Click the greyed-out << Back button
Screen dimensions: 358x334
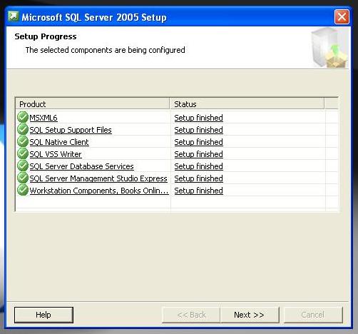pos(191,315)
